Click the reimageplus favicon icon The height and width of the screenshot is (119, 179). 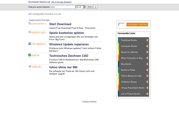(x=30, y=44)
